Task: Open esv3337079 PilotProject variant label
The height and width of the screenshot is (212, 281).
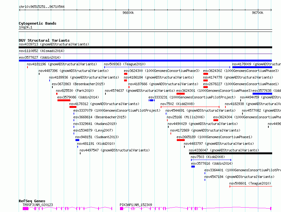Action: (117, 110)
